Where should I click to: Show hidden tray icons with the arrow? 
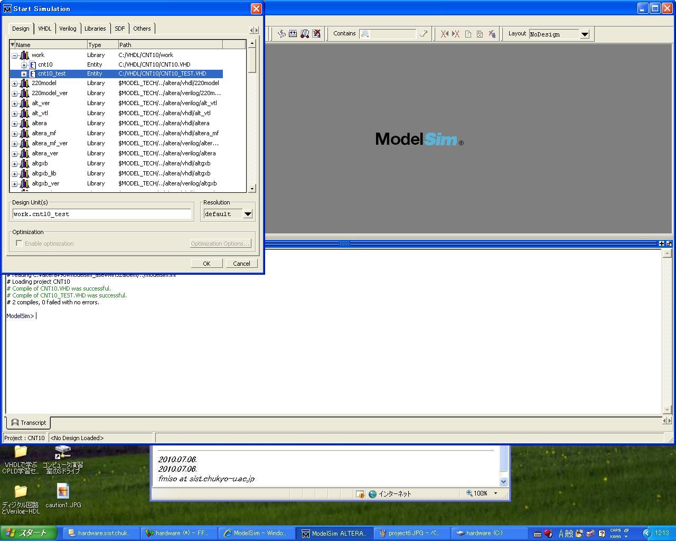(646, 533)
